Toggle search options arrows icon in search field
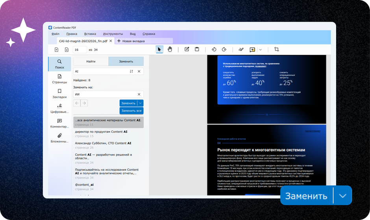This screenshot has height=220, width=370. point(131,71)
